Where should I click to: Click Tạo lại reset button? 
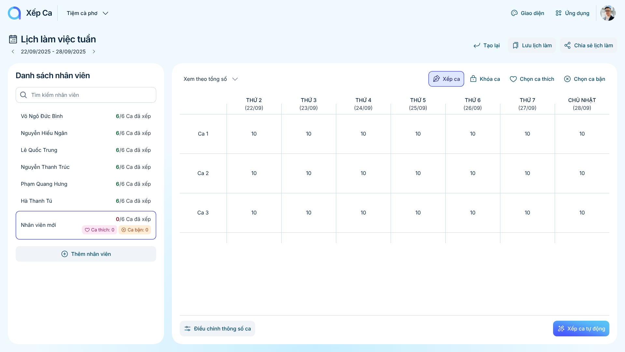pos(487,45)
